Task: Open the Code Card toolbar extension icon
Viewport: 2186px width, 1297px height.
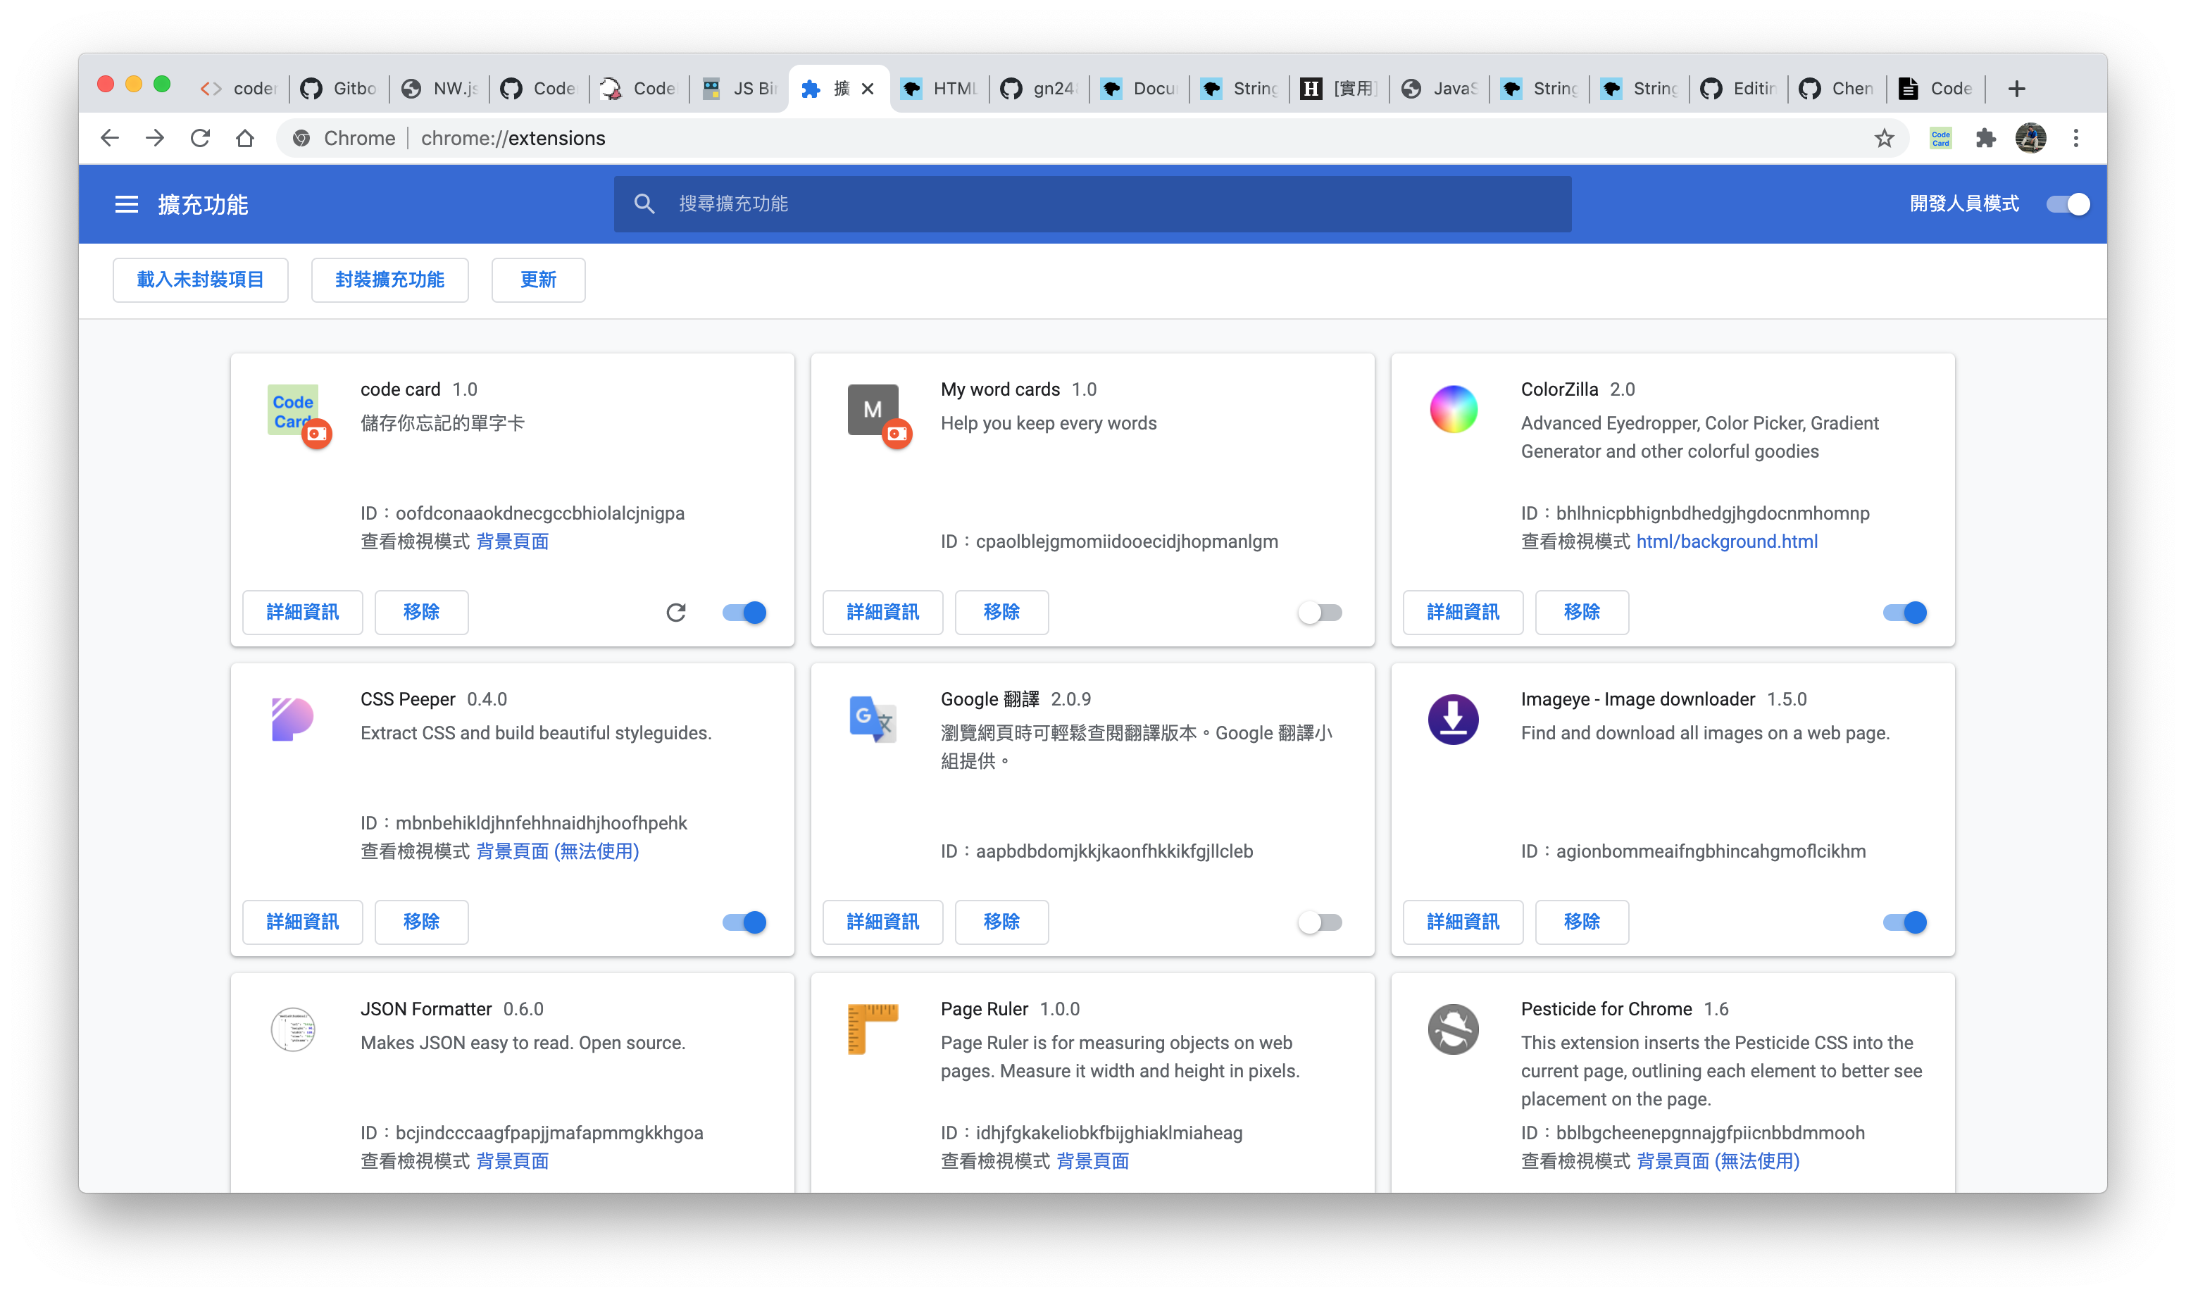Action: pos(1941,138)
